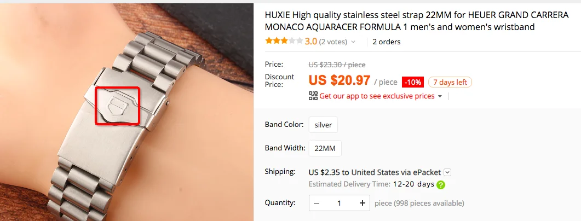The width and height of the screenshot is (581, 221).
Task: Open the delivery time help icon
Action: (x=441, y=184)
